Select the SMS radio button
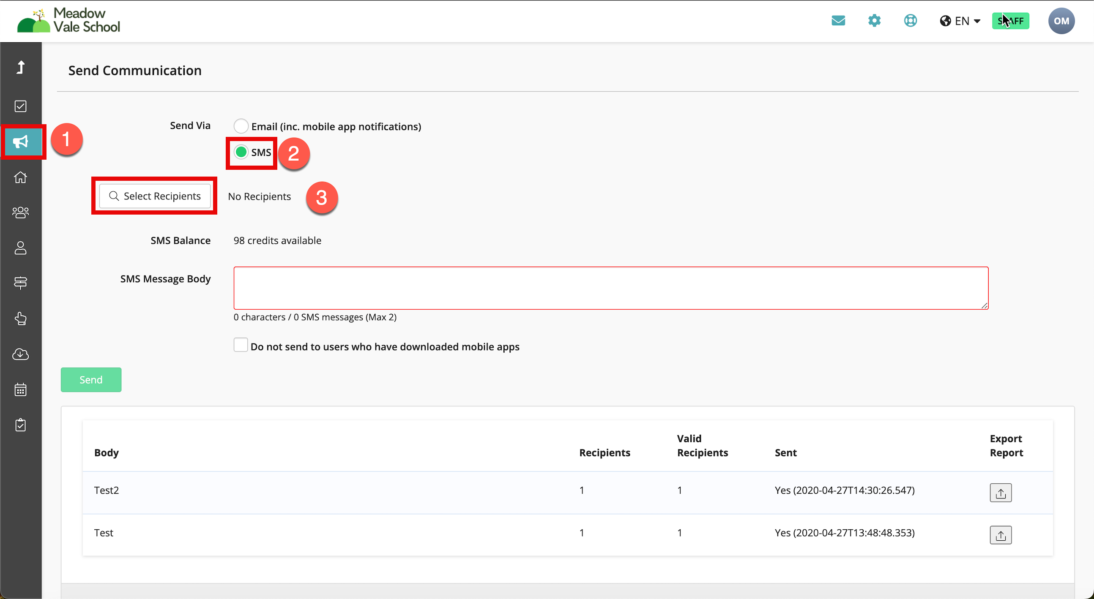The width and height of the screenshot is (1094, 599). tap(241, 152)
